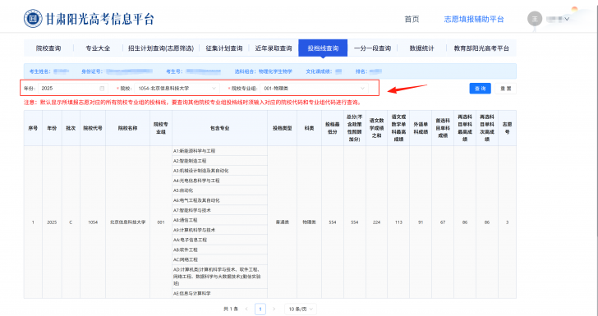Click the 普通类 table cell
598x316 pixels.
coord(283,222)
